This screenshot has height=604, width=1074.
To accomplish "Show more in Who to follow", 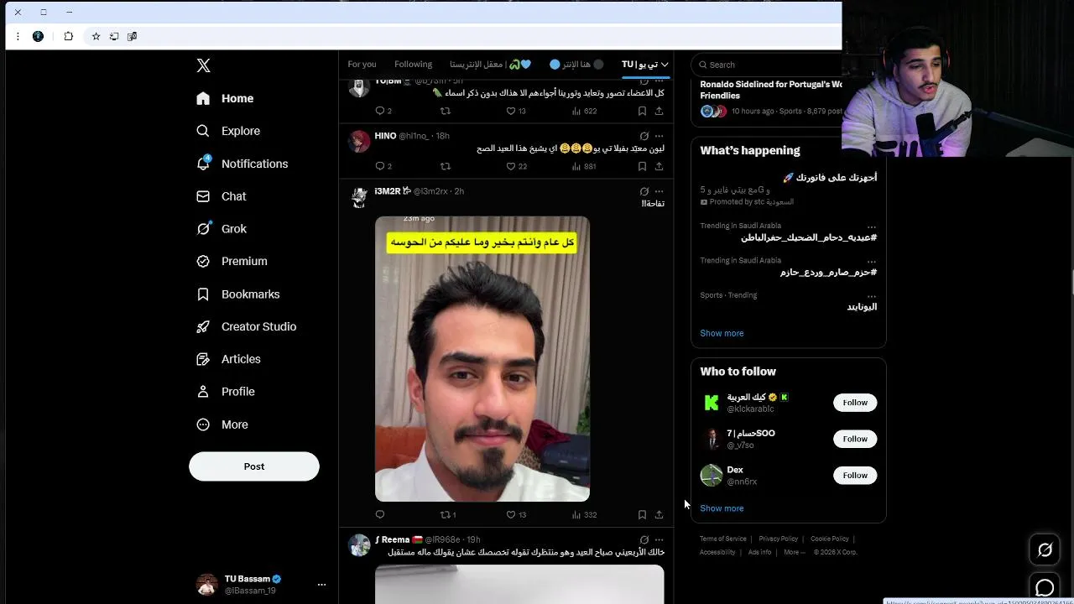I will (x=722, y=508).
